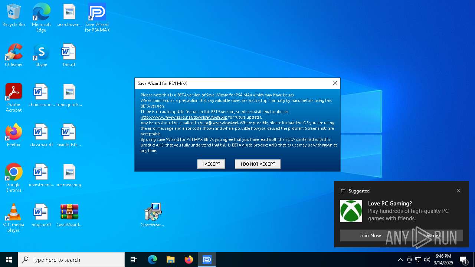Open the savewizard.net beta downloads link

(x=184, y=117)
